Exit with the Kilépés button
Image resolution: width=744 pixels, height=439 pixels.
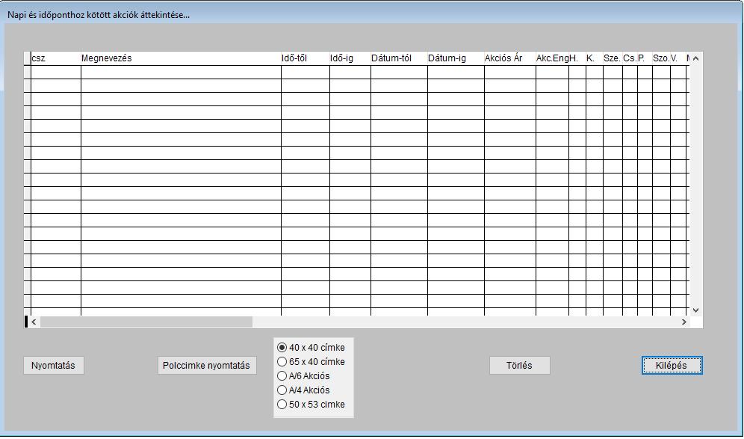[672, 366]
